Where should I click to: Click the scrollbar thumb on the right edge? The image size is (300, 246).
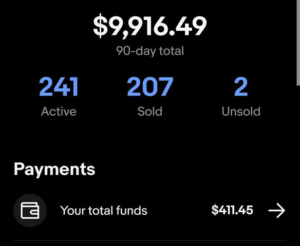pyautogui.click(x=298, y=43)
